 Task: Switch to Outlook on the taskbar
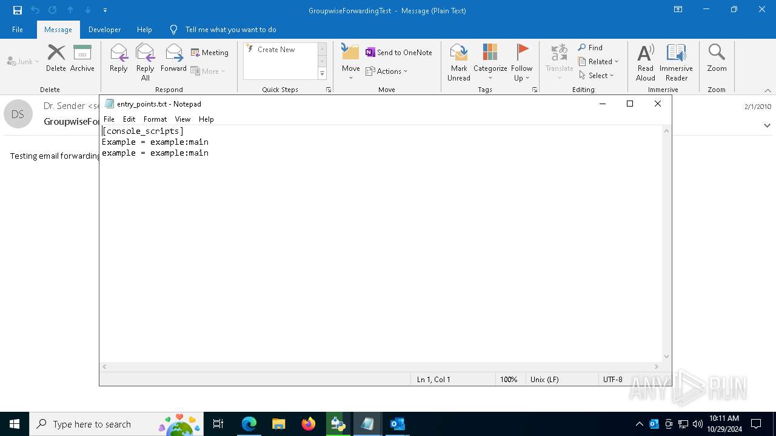tap(397, 424)
